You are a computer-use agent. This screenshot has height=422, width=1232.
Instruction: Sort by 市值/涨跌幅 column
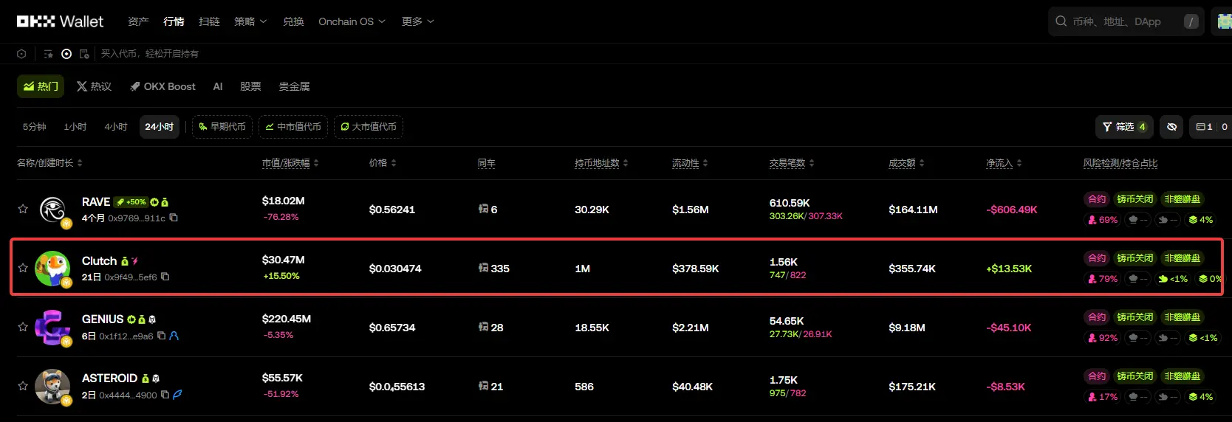pyautogui.click(x=290, y=163)
